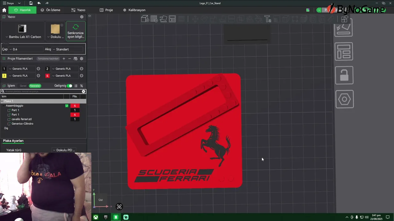Click the Undo arrow
The image size is (394, 221).
(39, 3)
